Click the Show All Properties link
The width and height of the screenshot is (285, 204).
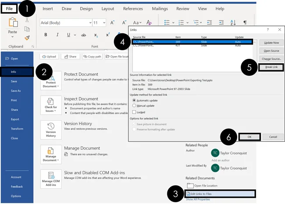pos(198,200)
